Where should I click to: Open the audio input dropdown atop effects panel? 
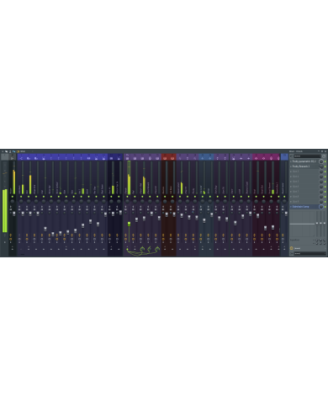coord(307,156)
